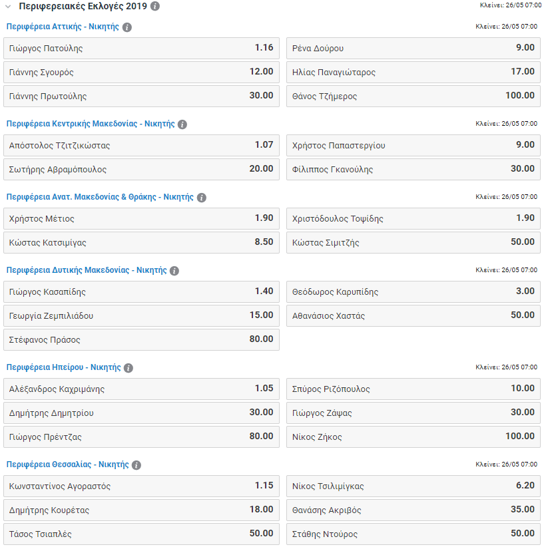Bet on Γιώργος Πατούλης at 1.16
This screenshot has height=555, width=544.
coord(141,49)
